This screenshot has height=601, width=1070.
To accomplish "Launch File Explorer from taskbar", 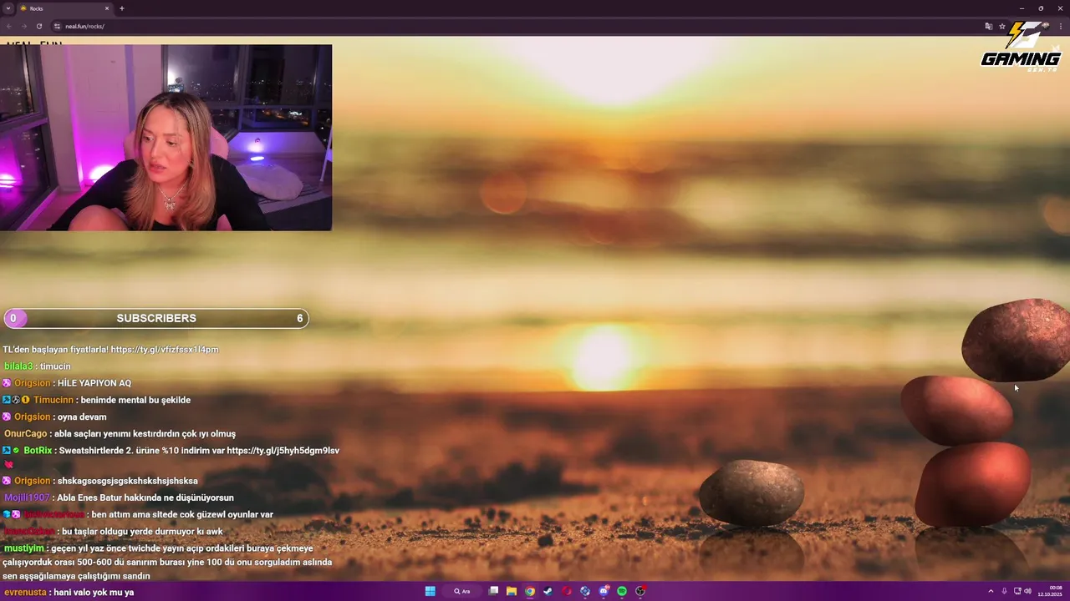I will coord(512,591).
